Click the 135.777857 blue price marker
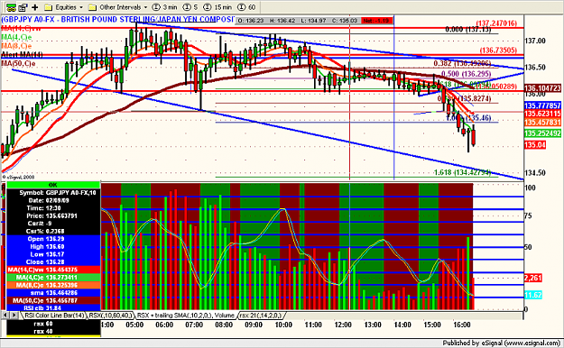The image size is (564, 348). (542, 105)
